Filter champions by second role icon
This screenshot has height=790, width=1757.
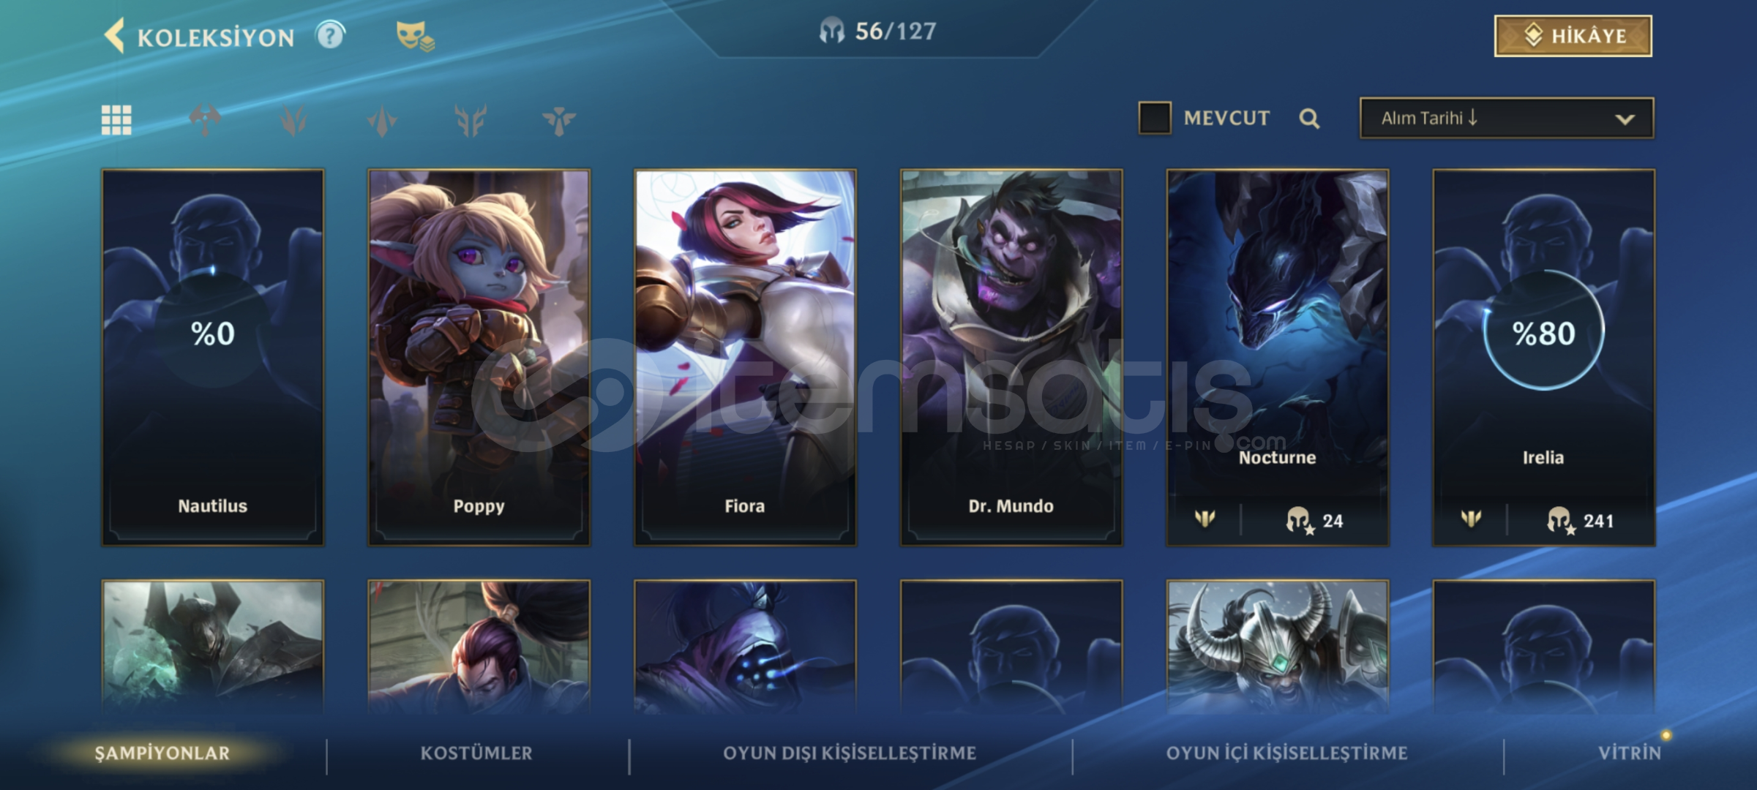(x=293, y=120)
